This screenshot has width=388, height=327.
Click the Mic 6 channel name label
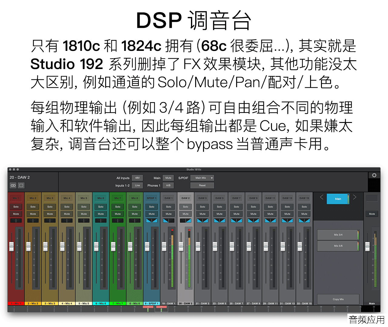click(x=101, y=198)
